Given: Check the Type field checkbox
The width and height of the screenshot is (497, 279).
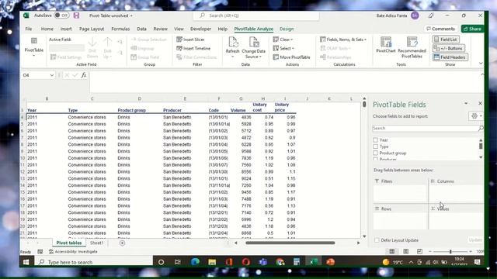Looking at the screenshot, I should click(x=376, y=146).
